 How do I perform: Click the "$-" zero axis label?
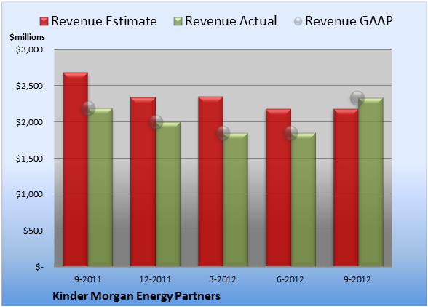coord(39,267)
